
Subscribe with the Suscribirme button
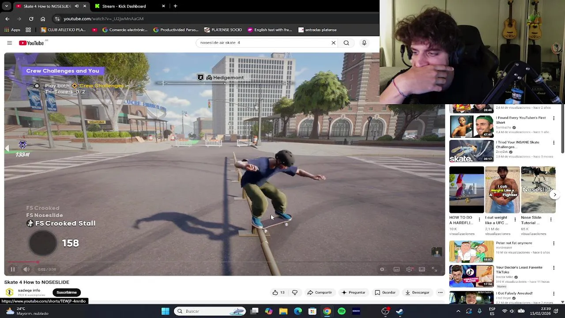tap(67, 292)
